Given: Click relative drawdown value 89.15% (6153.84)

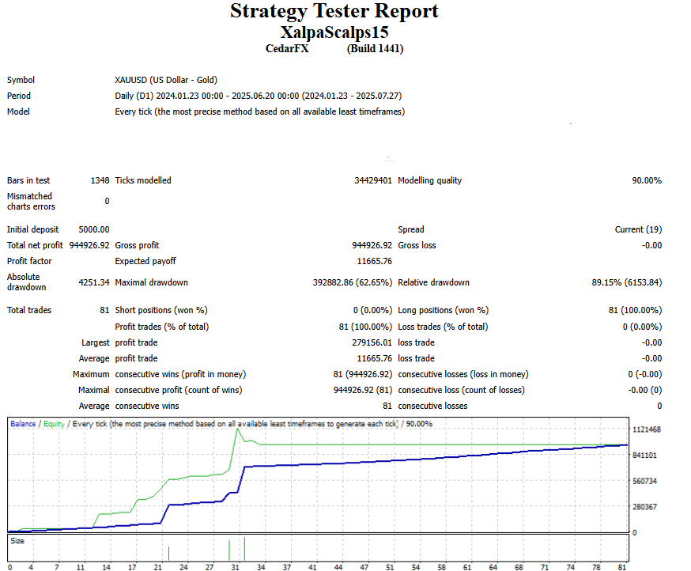Looking at the screenshot, I should pyautogui.click(x=627, y=282).
